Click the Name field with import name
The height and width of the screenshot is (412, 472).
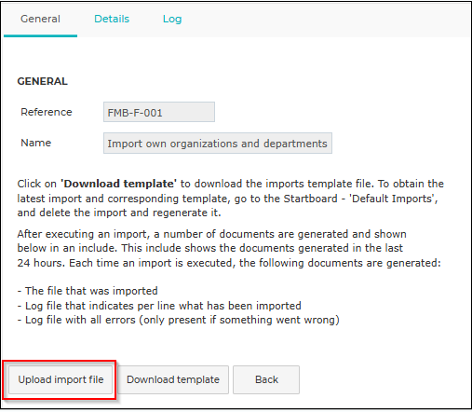(218, 144)
